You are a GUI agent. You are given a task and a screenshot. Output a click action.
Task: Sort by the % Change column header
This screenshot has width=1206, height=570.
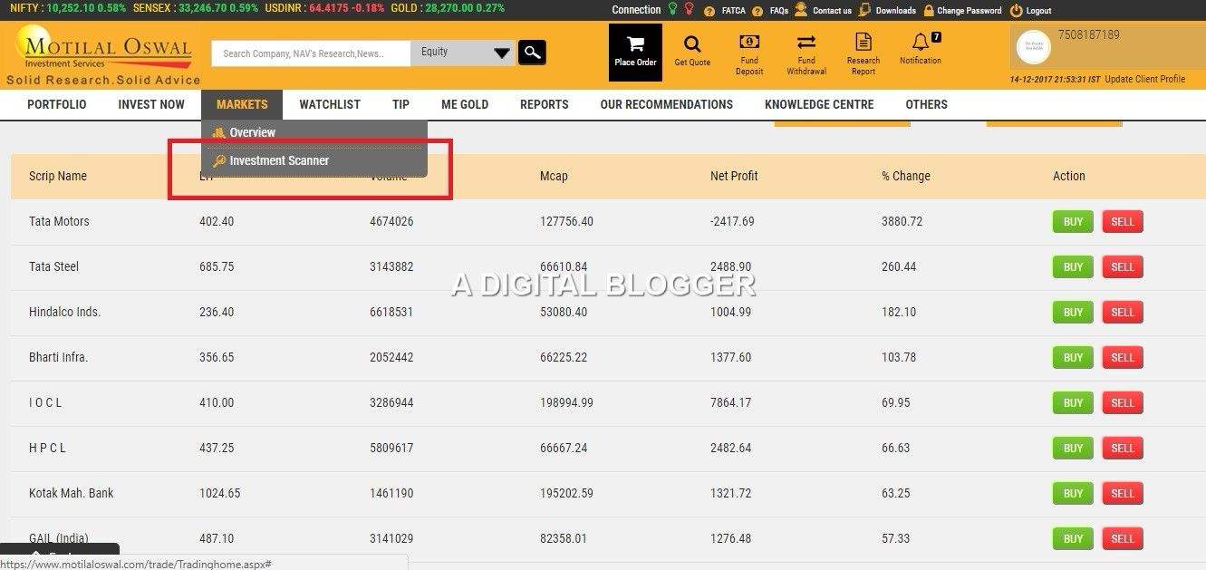coord(905,176)
